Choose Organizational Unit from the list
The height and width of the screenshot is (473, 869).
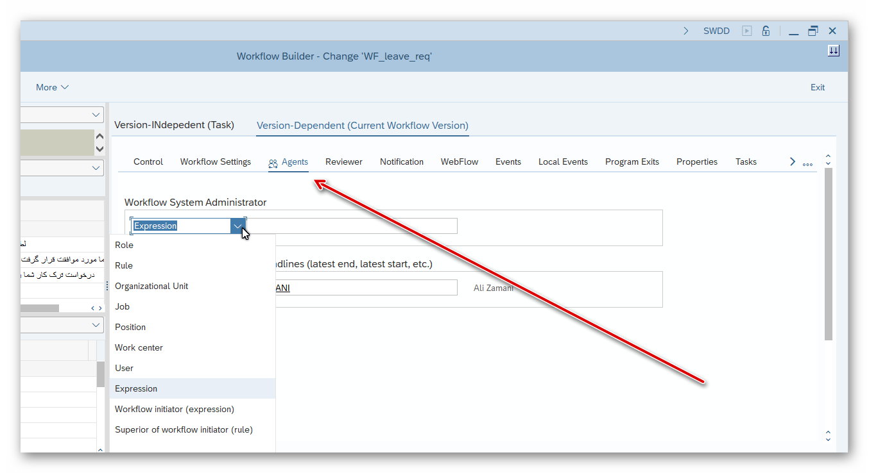[x=151, y=286]
